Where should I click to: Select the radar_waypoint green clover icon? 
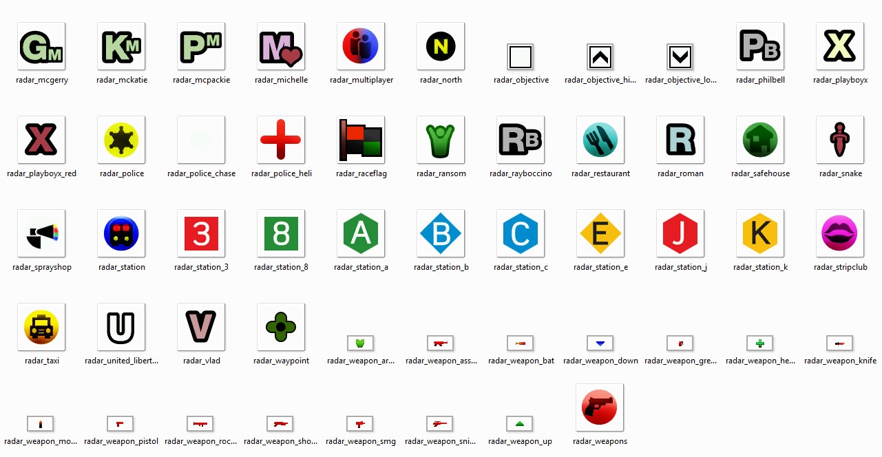281,327
